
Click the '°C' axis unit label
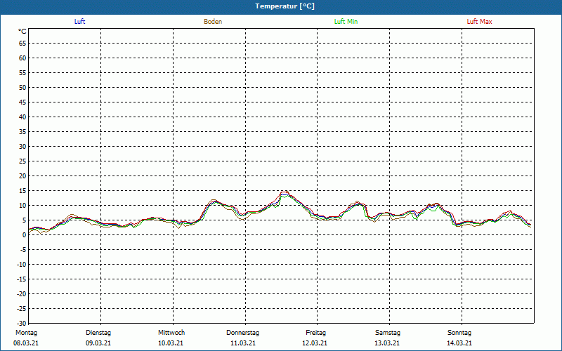[22, 32]
